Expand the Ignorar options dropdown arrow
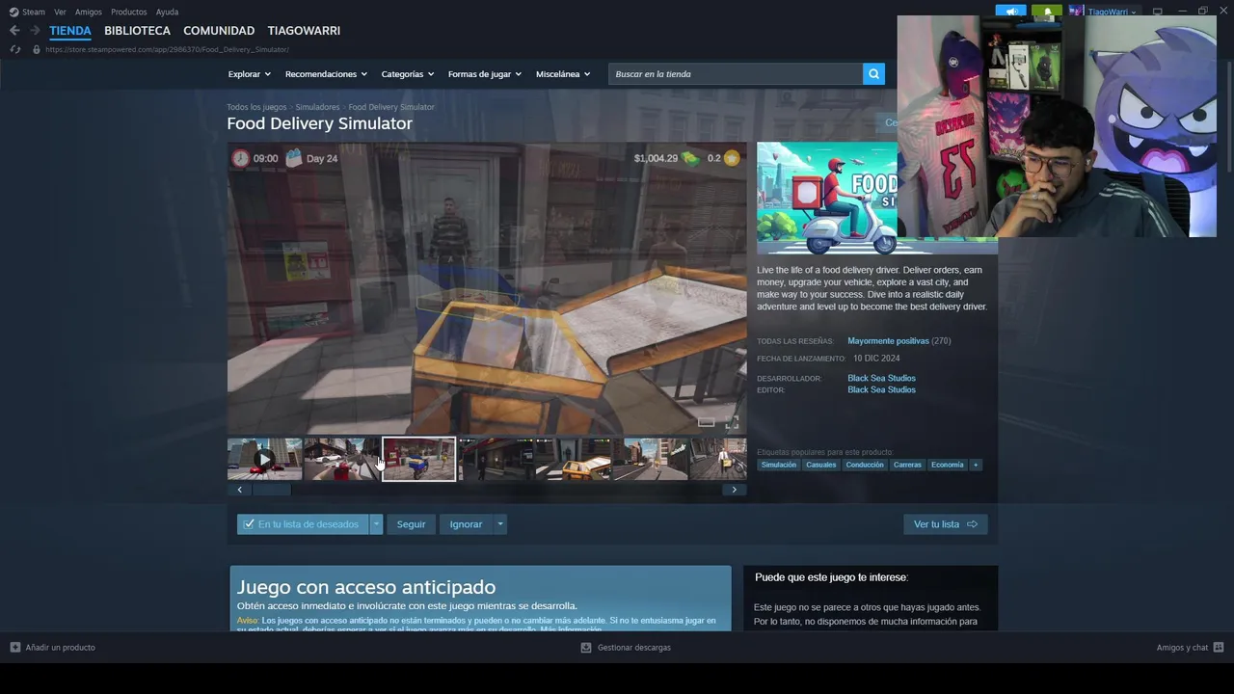Image resolution: width=1234 pixels, height=694 pixels. [x=499, y=524]
